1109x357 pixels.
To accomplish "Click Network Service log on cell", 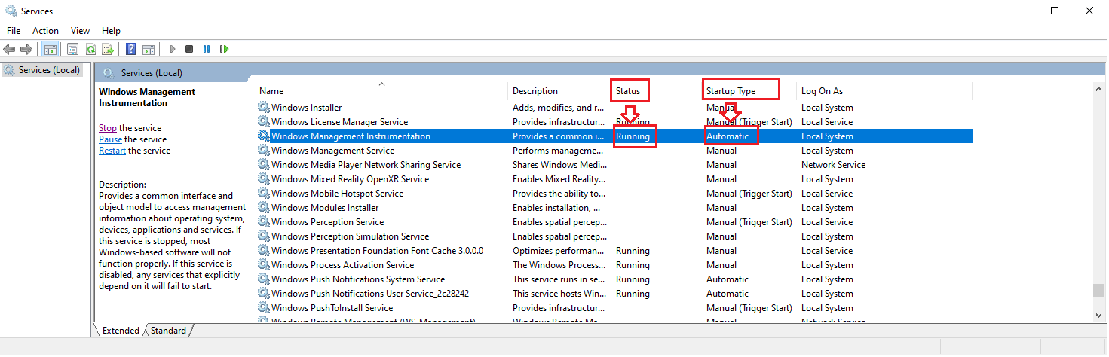I will 833,165.
